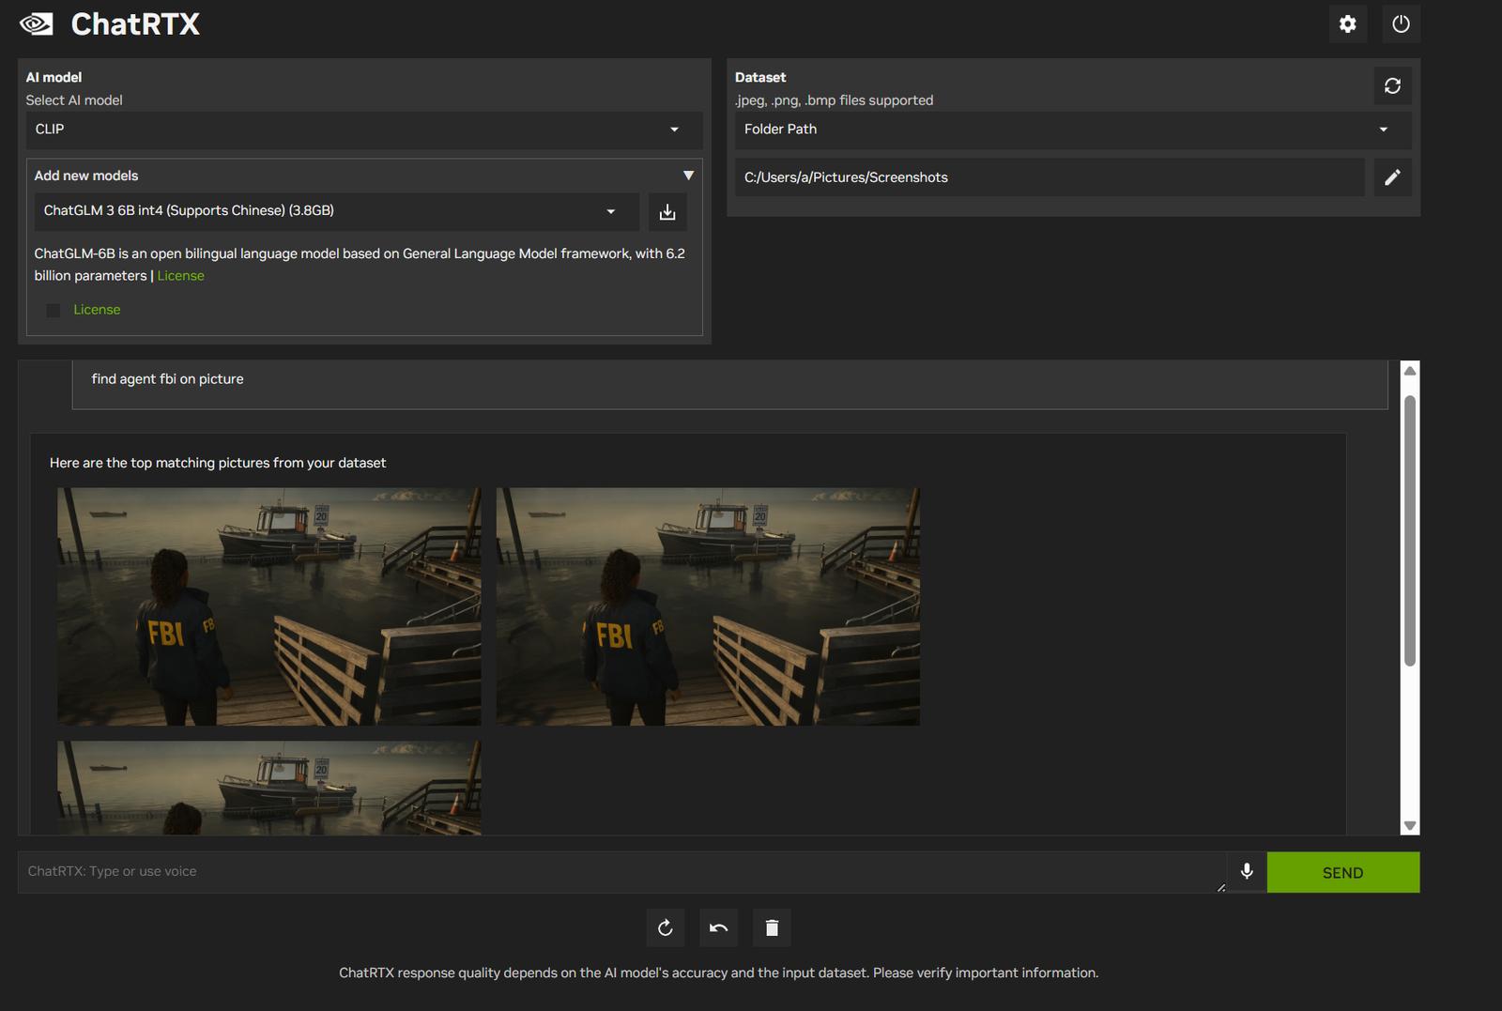Click the Screenshots folder path field
This screenshot has width=1502, height=1011.
1050,177
